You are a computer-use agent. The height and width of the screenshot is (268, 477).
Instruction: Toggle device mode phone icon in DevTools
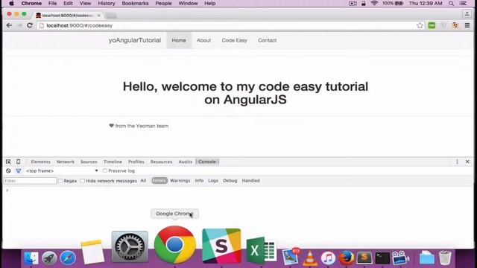coord(18,162)
